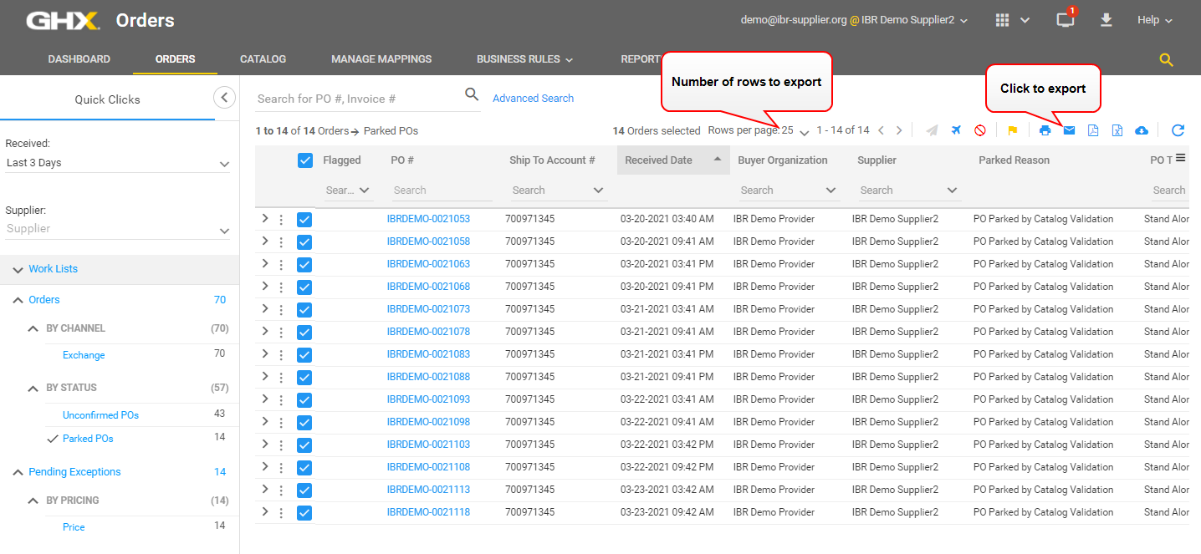Uncheck the row IBRDEMO-0021058
1201x554 pixels.
(x=304, y=242)
